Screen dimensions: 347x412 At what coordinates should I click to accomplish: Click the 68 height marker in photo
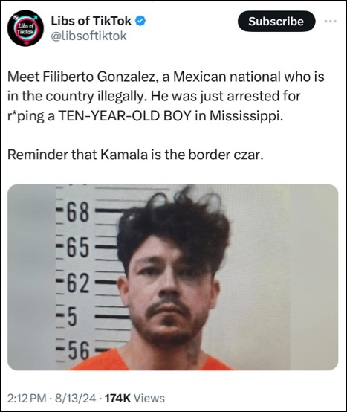78,213
